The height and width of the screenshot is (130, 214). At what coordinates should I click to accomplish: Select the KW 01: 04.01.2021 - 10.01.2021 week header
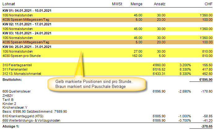(x=27, y=11)
